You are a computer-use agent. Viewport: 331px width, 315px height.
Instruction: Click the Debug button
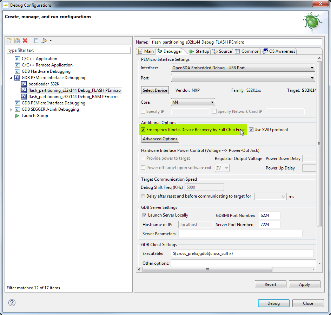[273, 303]
